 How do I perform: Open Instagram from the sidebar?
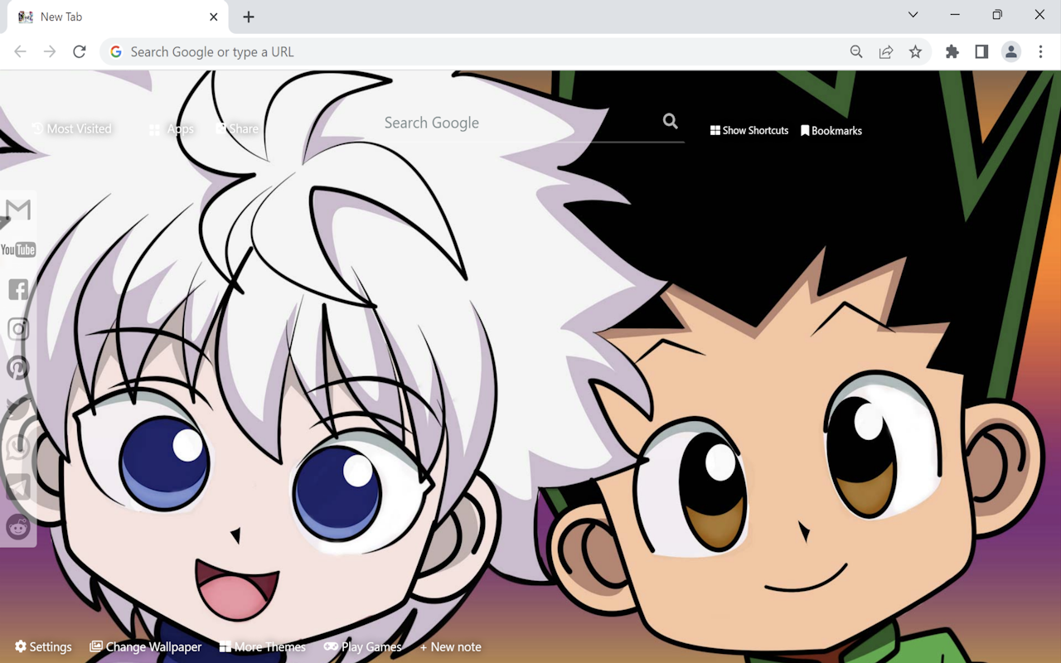point(17,329)
